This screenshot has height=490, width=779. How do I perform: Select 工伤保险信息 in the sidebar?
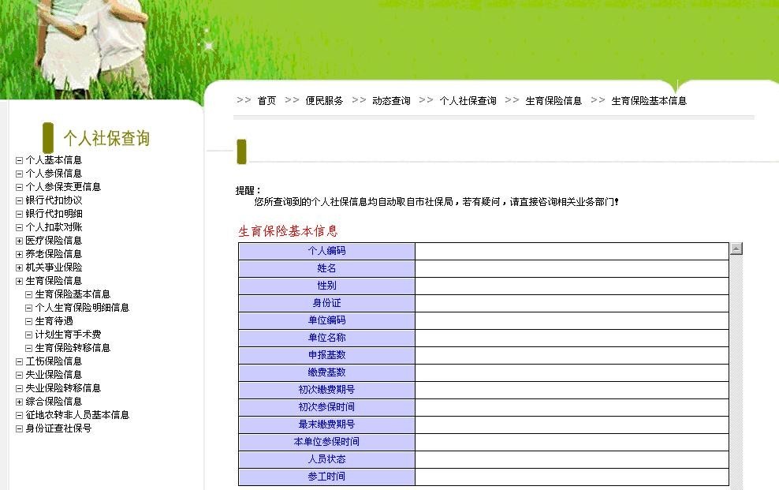[x=54, y=361]
